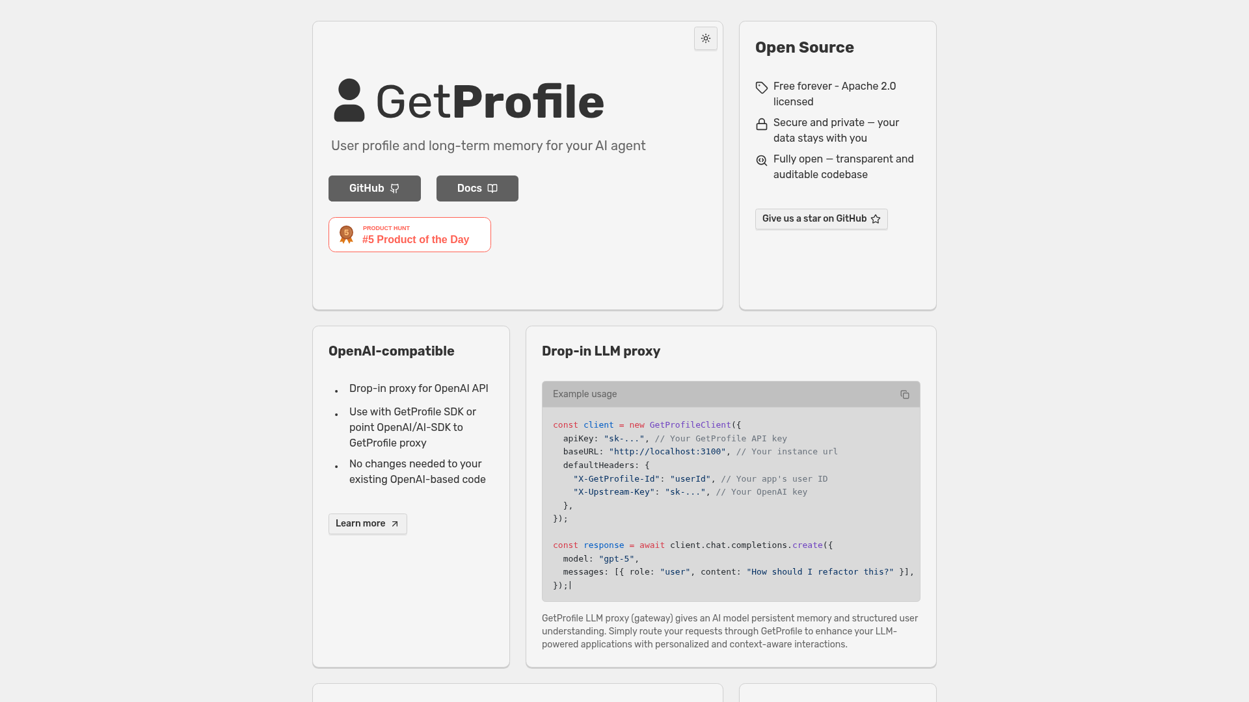Toggle the light/dark theme sun icon

(x=705, y=38)
